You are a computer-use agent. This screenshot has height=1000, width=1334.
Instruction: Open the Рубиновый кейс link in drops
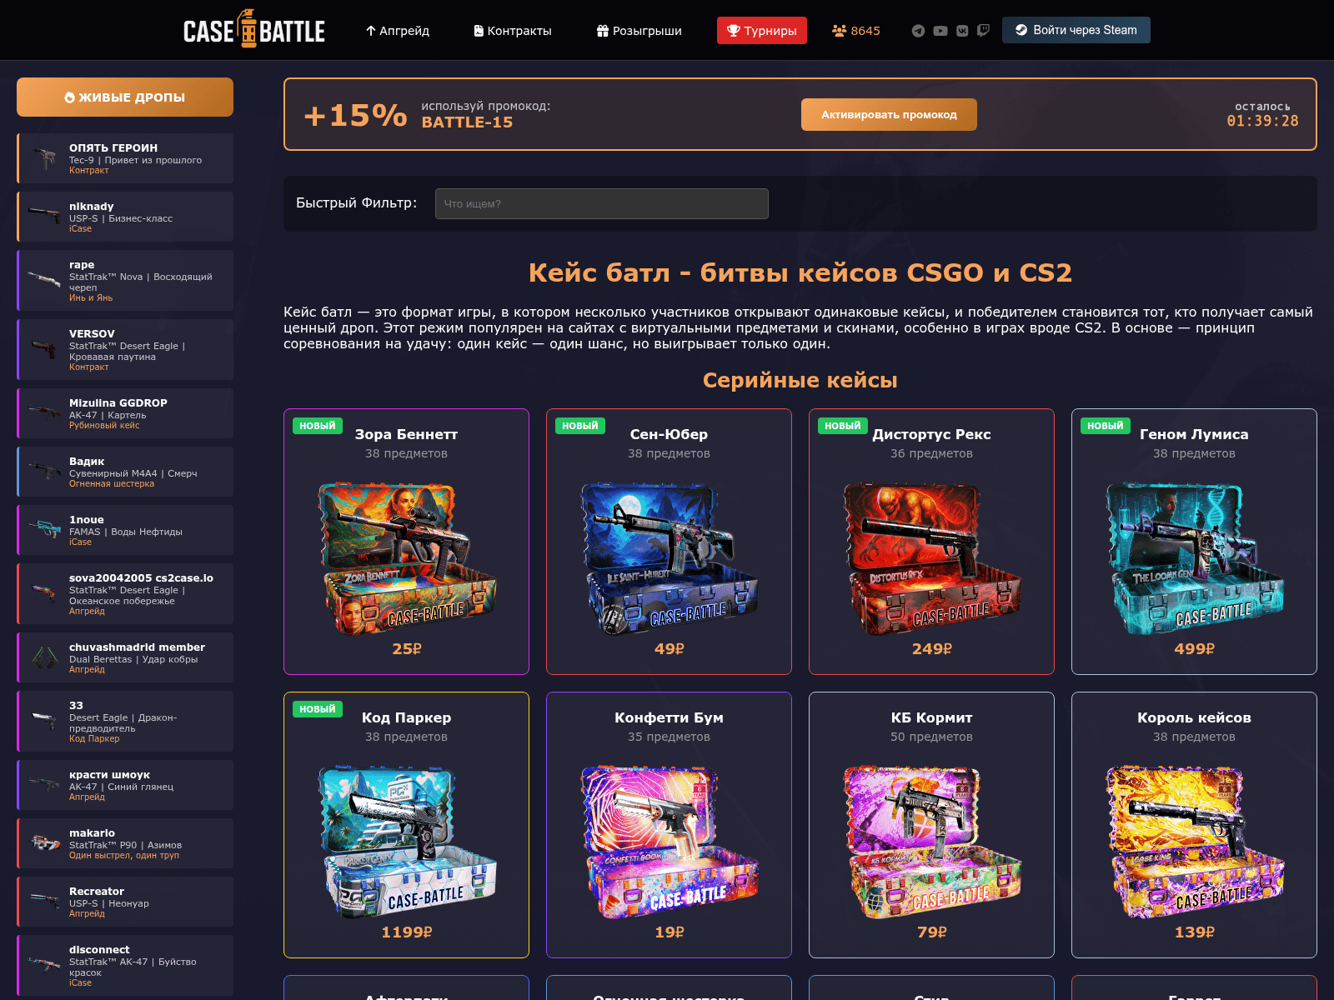coord(104,426)
